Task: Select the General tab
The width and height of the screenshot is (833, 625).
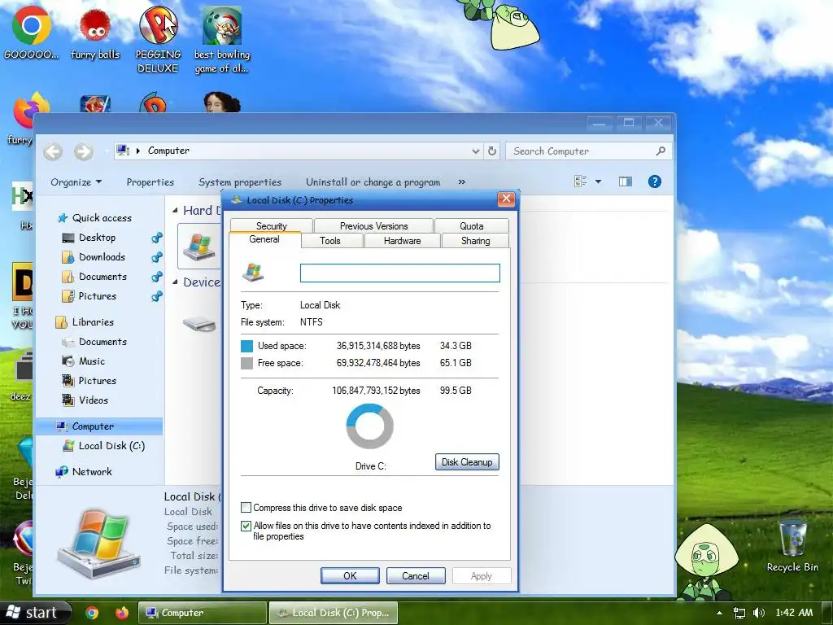Action: click(264, 240)
